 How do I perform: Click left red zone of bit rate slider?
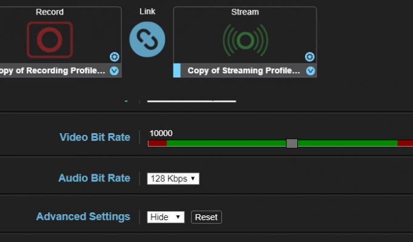tap(157, 143)
